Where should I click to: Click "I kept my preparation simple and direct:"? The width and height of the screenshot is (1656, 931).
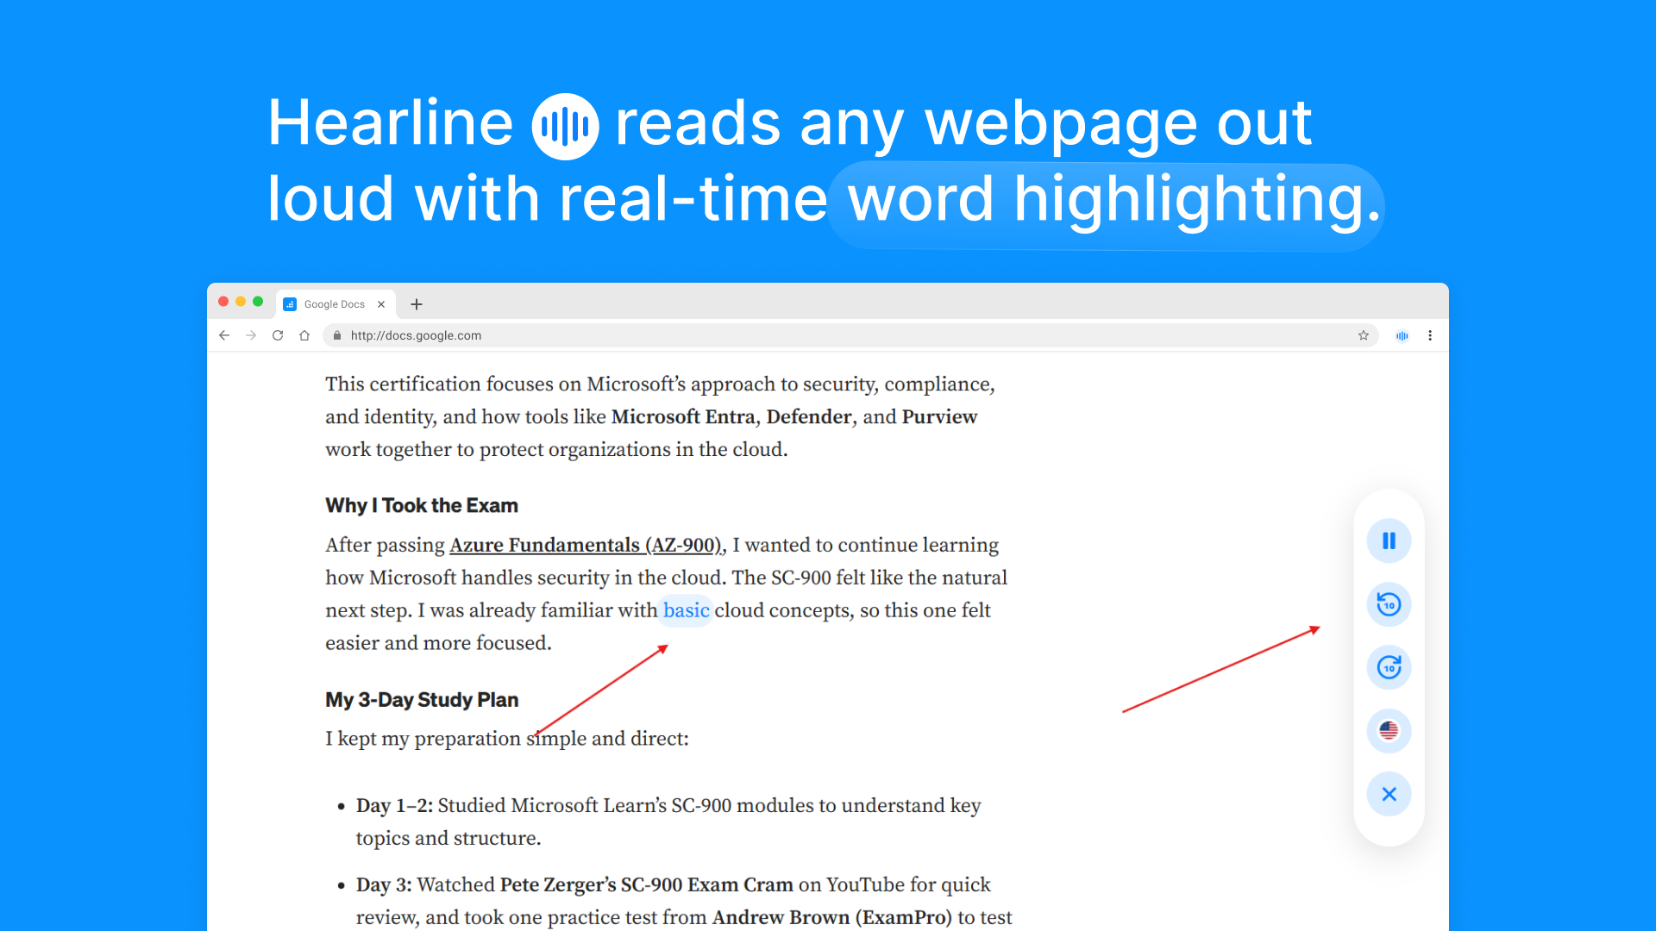[507, 739]
